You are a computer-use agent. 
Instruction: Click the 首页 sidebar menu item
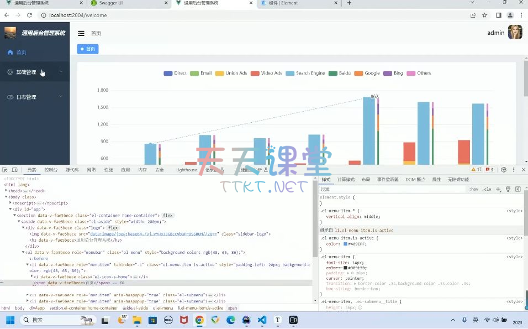point(21,52)
